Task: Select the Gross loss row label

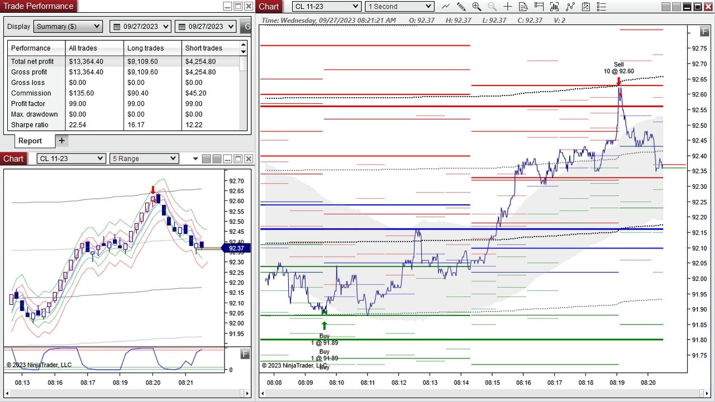Action: point(28,83)
